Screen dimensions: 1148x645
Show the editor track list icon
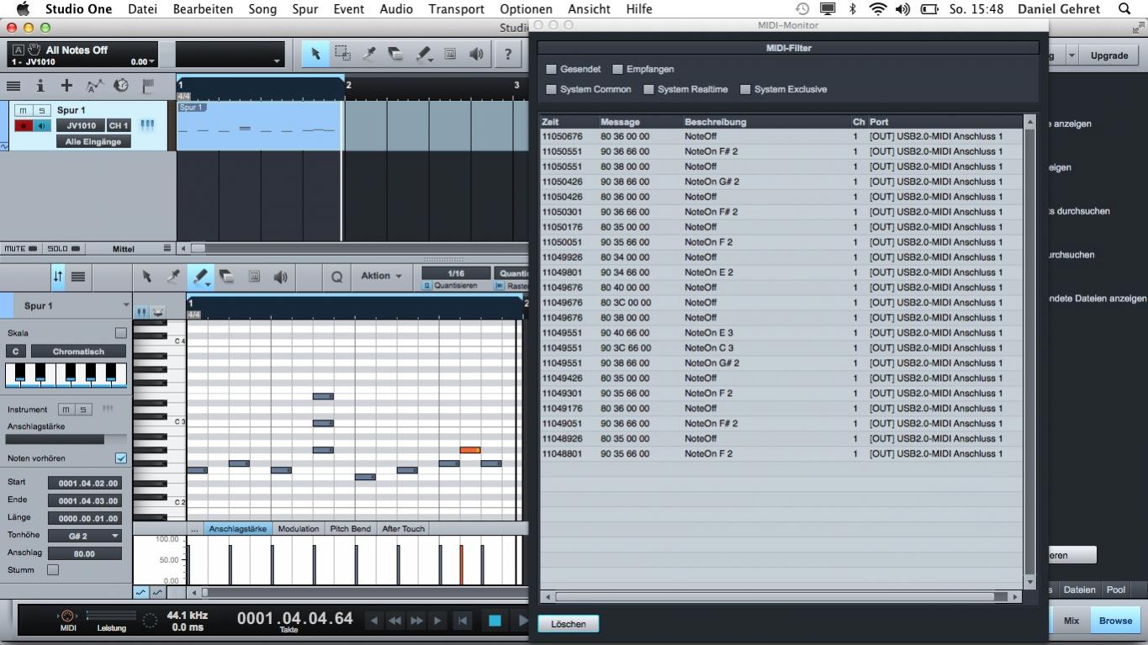pyautogui.click(x=78, y=277)
